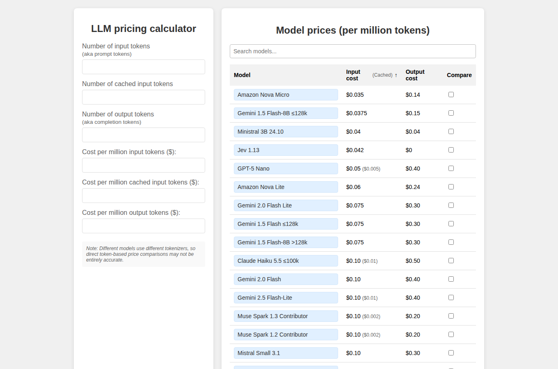Image resolution: width=558 pixels, height=369 pixels.
Task: Select the Gemini 1.5 Flash-8B ≤128k model
Action: pyautogui.click(x=286, y=113)
